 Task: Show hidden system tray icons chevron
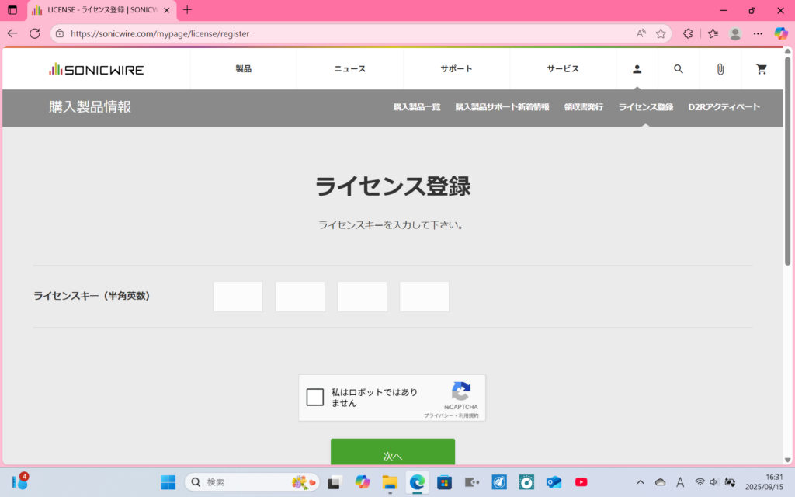coord(640,482)
